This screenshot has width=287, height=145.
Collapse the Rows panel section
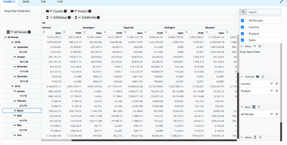242,107
